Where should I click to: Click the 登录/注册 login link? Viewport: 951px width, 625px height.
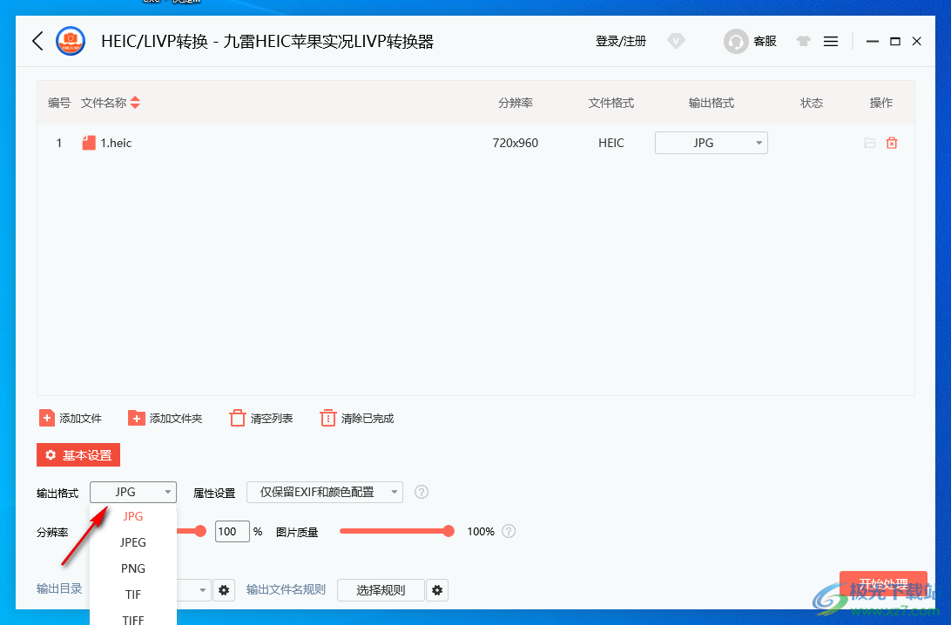click(x=620, y=41)
